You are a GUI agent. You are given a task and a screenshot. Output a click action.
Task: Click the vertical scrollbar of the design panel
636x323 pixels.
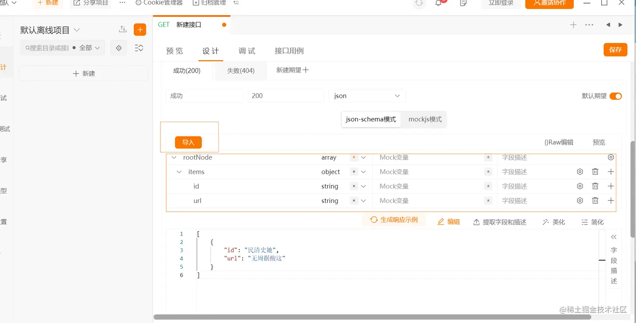(x=632, y=189)
